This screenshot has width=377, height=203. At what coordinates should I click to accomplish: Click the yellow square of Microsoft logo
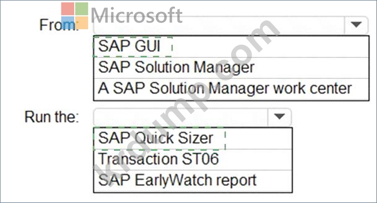[x=82, y=23]
